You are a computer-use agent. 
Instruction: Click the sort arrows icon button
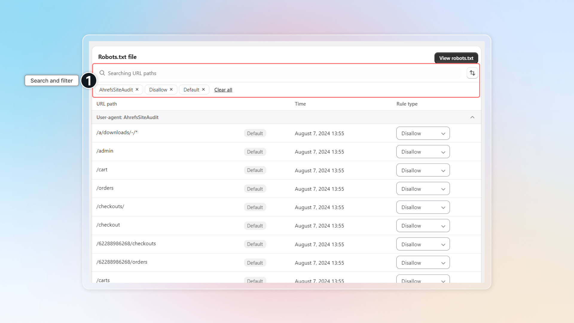(472, 73)
